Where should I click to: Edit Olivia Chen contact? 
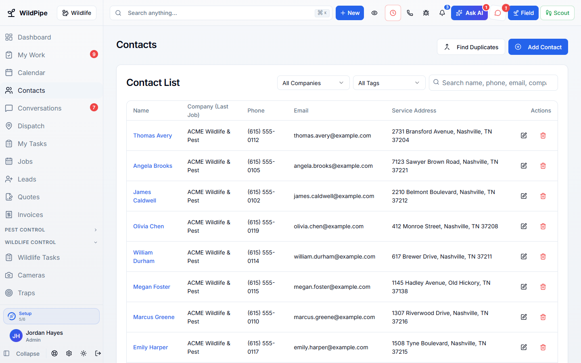tap(524, 226)
